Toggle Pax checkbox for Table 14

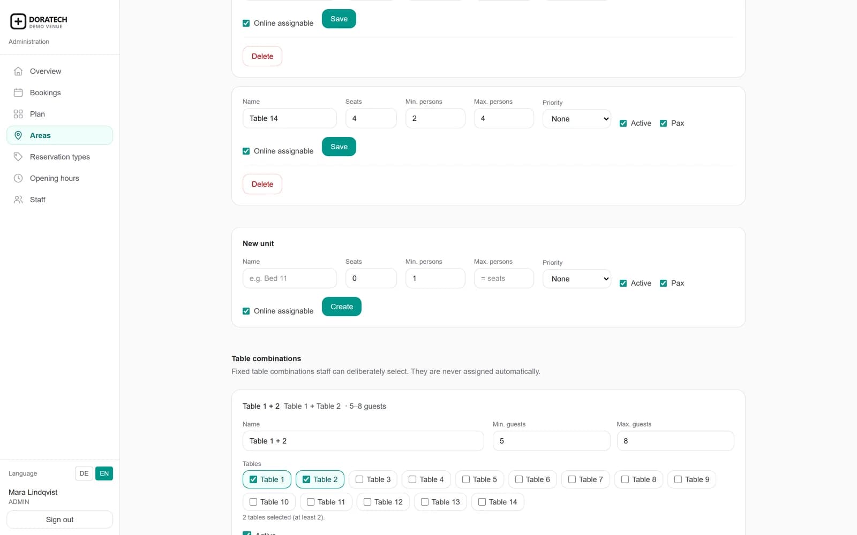[x=663, y=123]
